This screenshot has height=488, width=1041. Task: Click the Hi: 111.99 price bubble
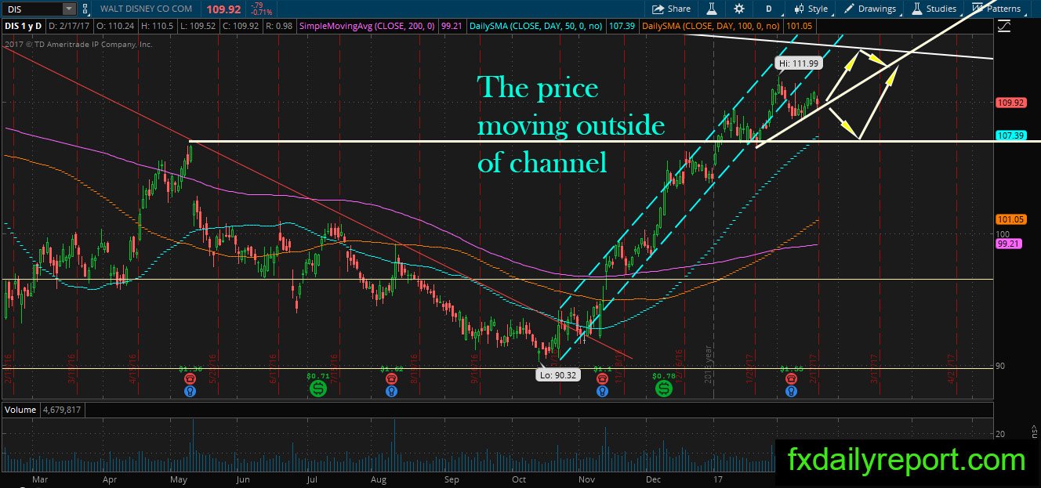point(798,63)
